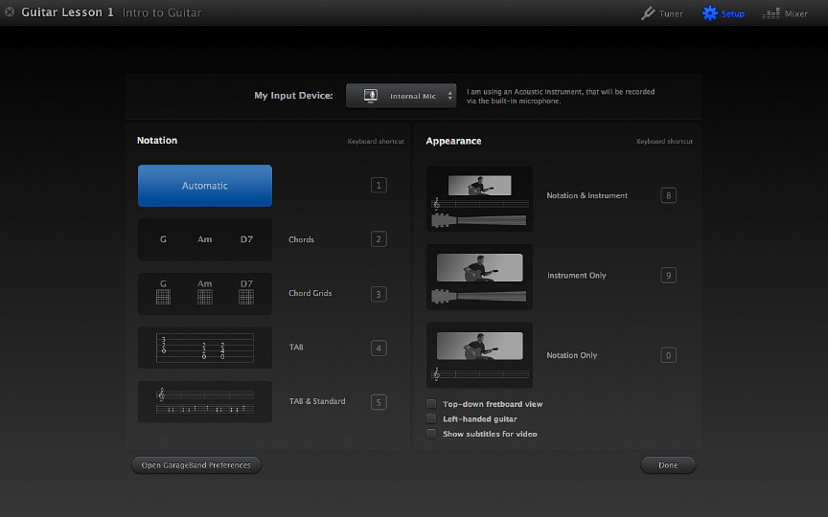Click Keyboard shortcut header in Appearance panel
828x517 pixels.
(x=665, y=142)
